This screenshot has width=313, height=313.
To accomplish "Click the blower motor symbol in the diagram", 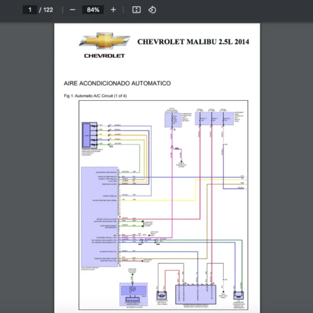I will pyautogui.click(x=162, y=295).
